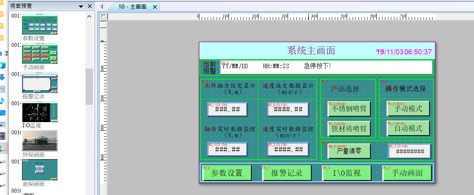
Task: Select the 屏保画面 photo thumbnail
Action: coord(40,141)
